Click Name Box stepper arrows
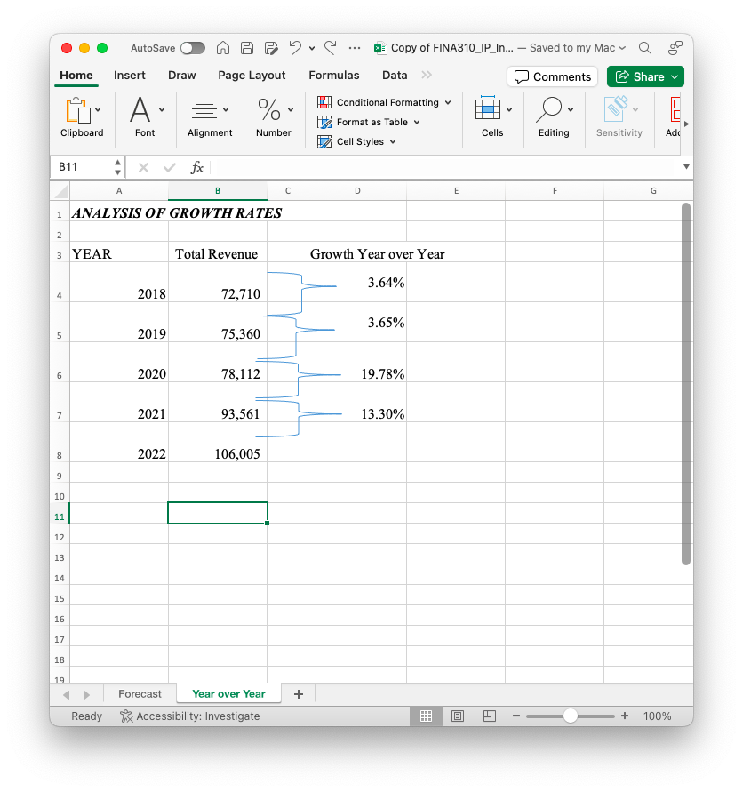This screenshot has width=743, height=792. (117, 167)
